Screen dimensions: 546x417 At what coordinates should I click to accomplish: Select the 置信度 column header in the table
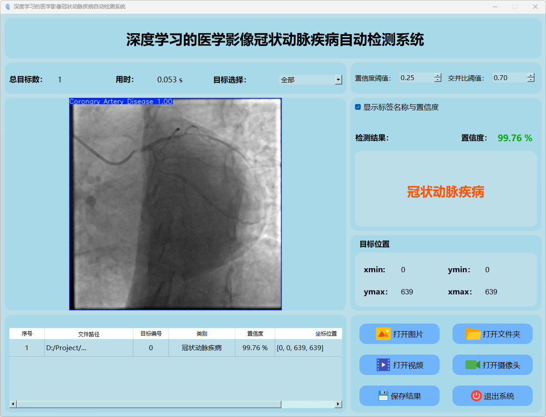tap(255, 334)
